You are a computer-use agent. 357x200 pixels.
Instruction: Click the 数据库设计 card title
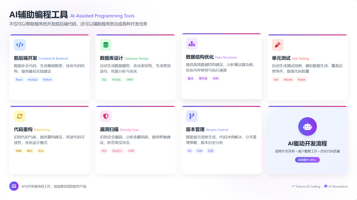[x=111, y=58]
